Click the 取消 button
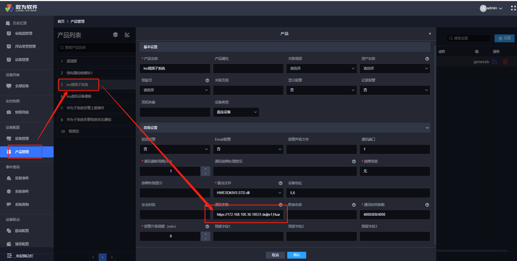The width and height of the screenshot is (517, 261). click(275, 255)
